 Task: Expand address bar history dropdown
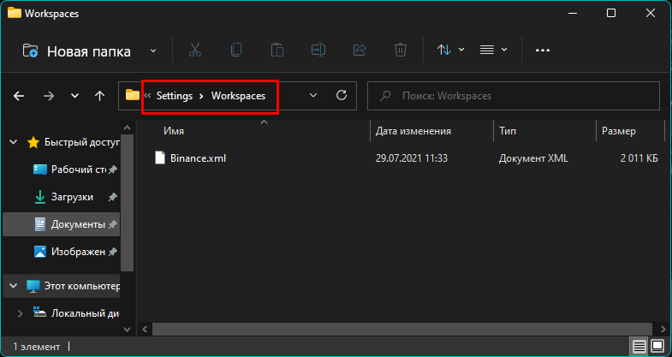[x=313, y=96]
